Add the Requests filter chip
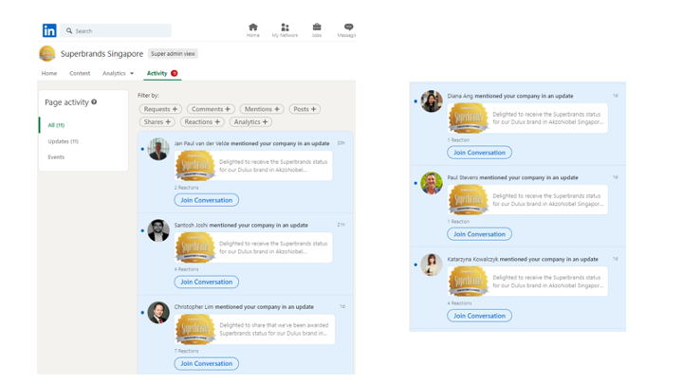Viewport: 683px width, 384px height. [160, 109]
